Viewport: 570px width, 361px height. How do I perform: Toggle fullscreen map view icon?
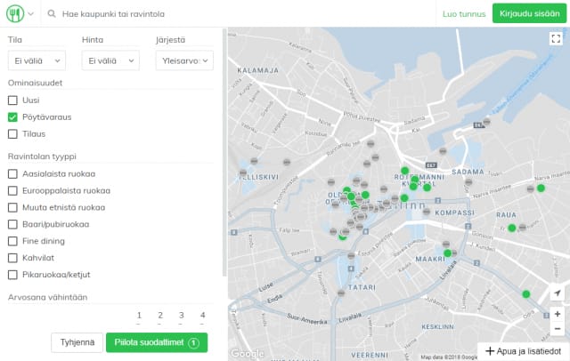[556, 38]
